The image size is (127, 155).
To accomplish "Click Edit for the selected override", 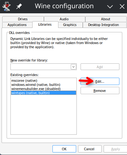I will tap(100, 81).
